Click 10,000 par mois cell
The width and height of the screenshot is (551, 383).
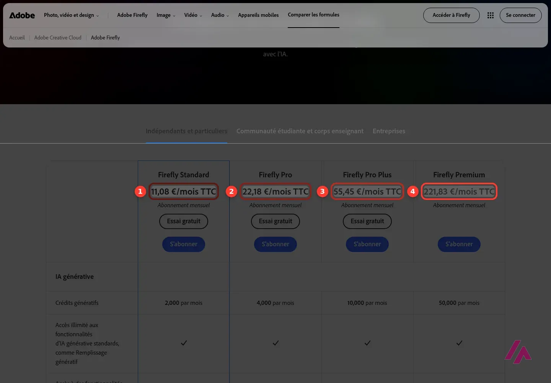pyautogui.click(x=367, y=303)
